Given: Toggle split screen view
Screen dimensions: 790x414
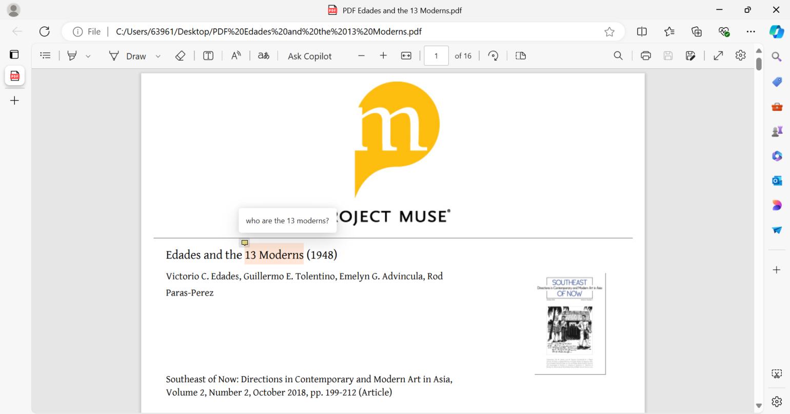Looking at the screenshot, I should (x=642, y=32).
